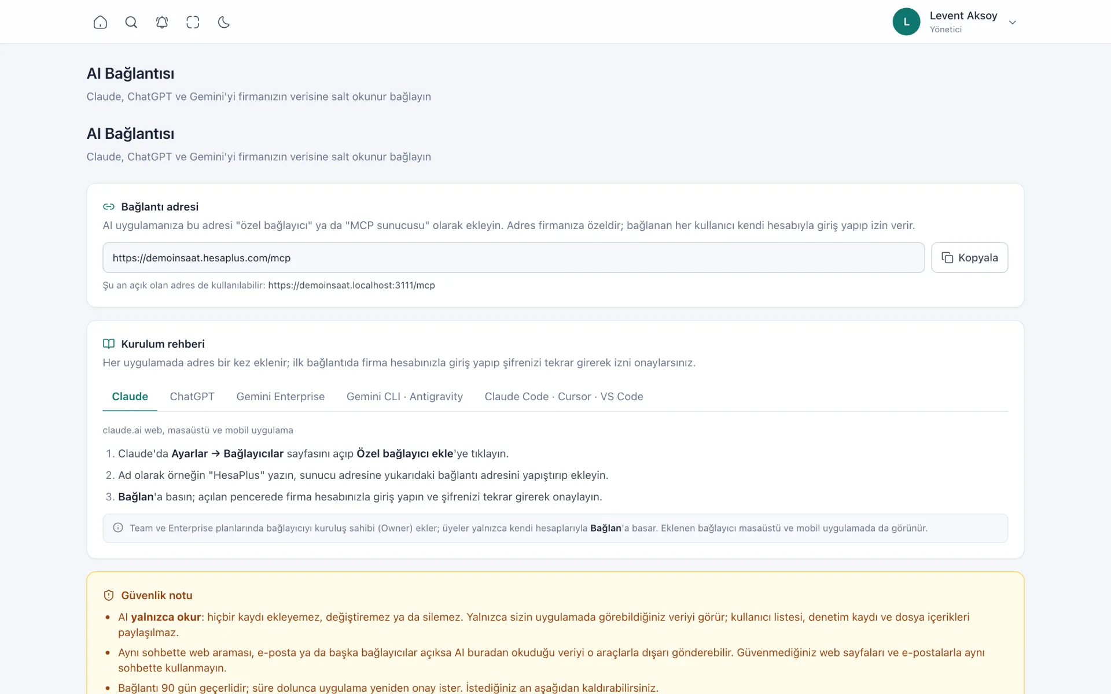Screen dimensions: 1111x694
Task: Click bullet about 'AI yalnızca okur'
Action: (x=544, y=625)
